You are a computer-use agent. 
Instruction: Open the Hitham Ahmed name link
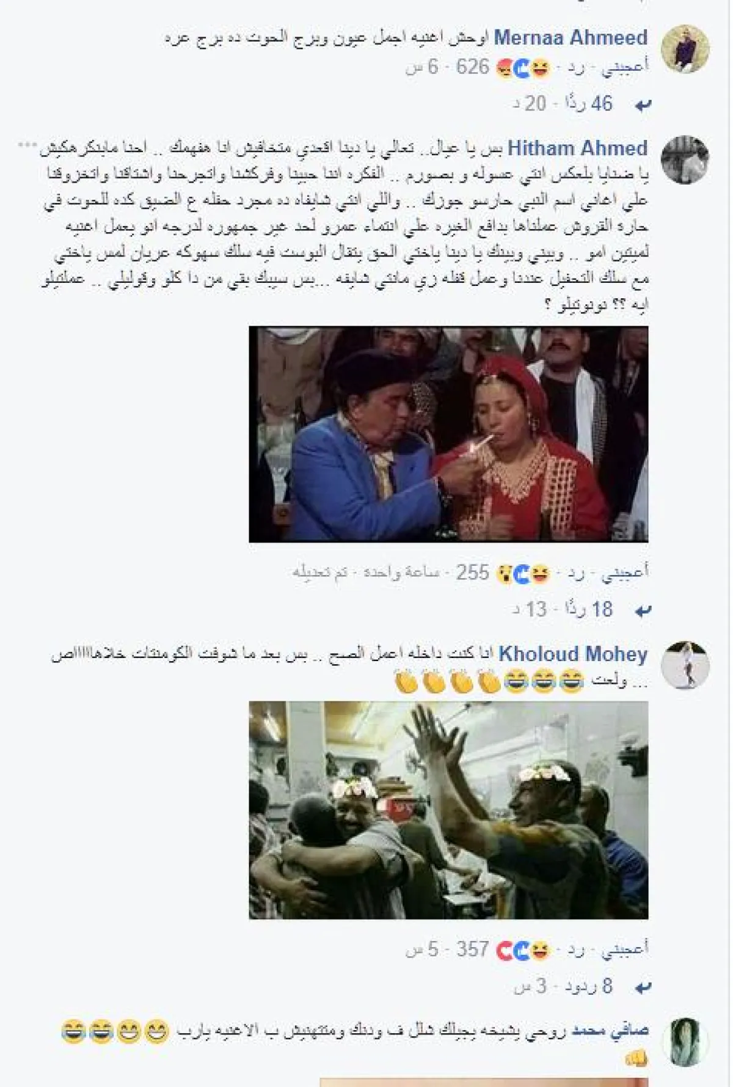point(578,148)
